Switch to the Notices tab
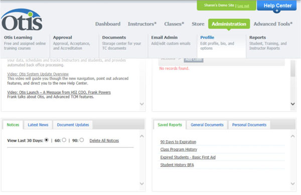Image resolution: width=301 pixels, height=195 pixels. coord(13,125)
